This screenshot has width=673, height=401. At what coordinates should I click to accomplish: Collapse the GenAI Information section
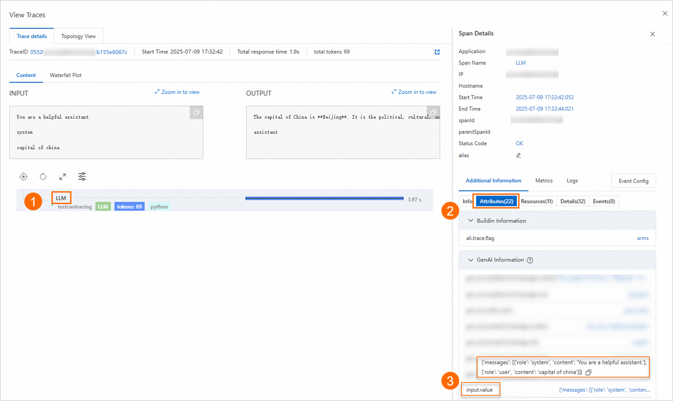pos(471,260)
